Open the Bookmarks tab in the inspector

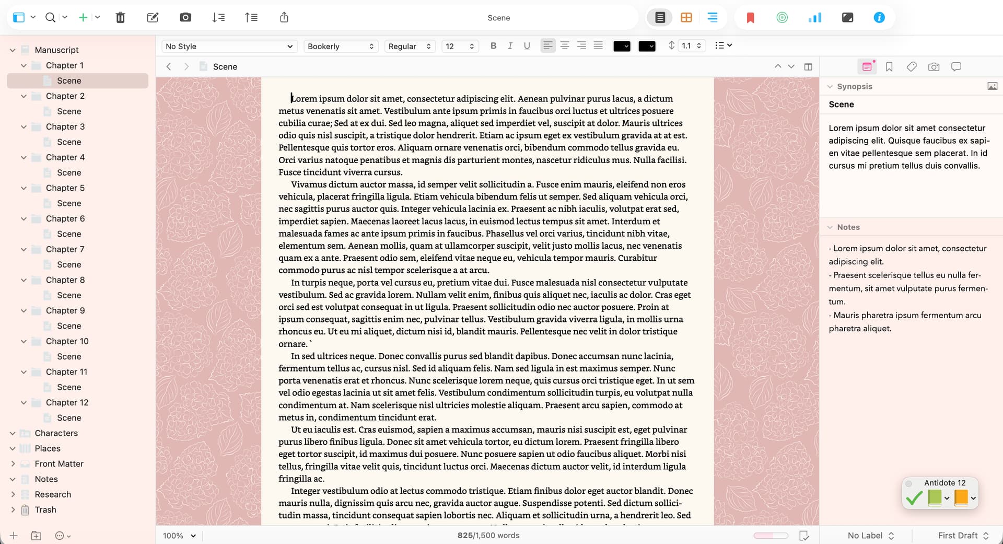889,67
